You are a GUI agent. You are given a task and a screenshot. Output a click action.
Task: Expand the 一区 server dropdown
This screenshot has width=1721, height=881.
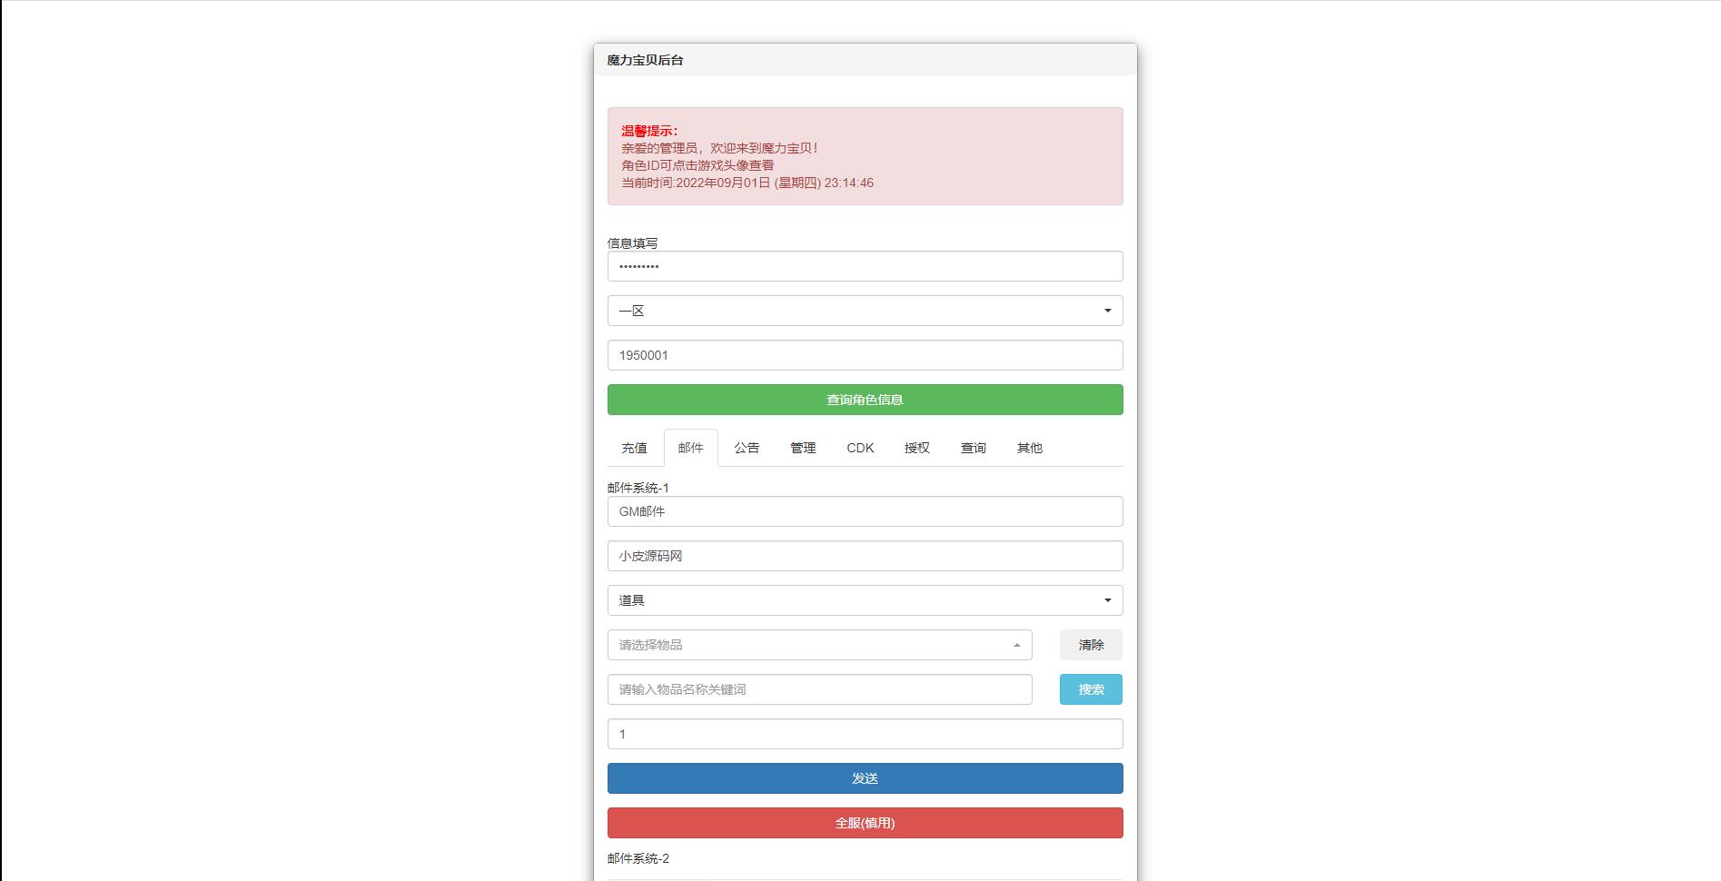(865, 310)
